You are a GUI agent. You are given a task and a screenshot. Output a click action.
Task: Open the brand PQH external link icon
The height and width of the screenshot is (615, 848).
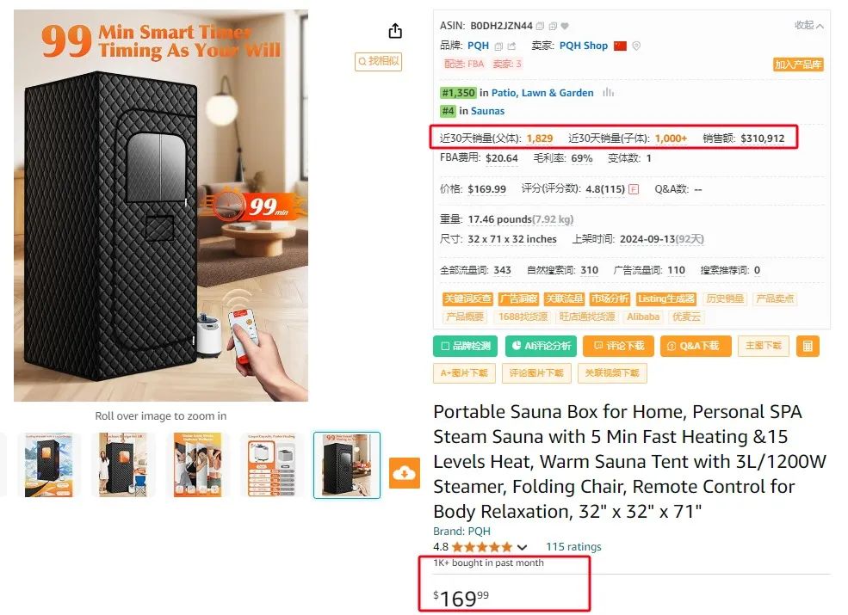511,46
